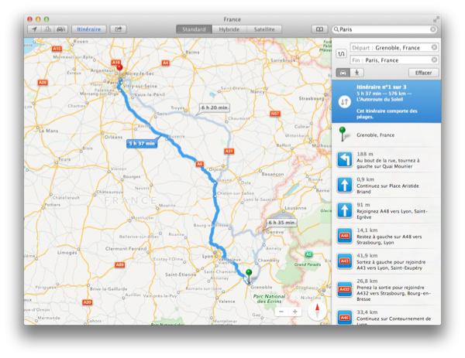Zoom out with the minus button

[x=281, y=312]
